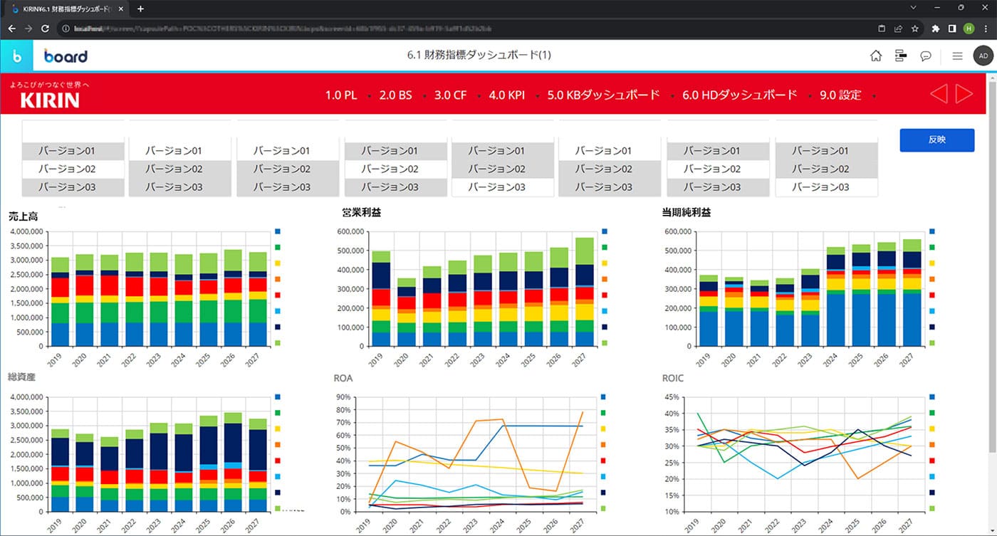
Task: Open the presentations icon beside the home icon
Action: tap(901, 56)
